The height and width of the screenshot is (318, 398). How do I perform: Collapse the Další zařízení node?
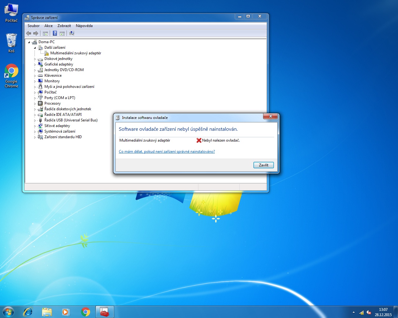click(35, 48)
